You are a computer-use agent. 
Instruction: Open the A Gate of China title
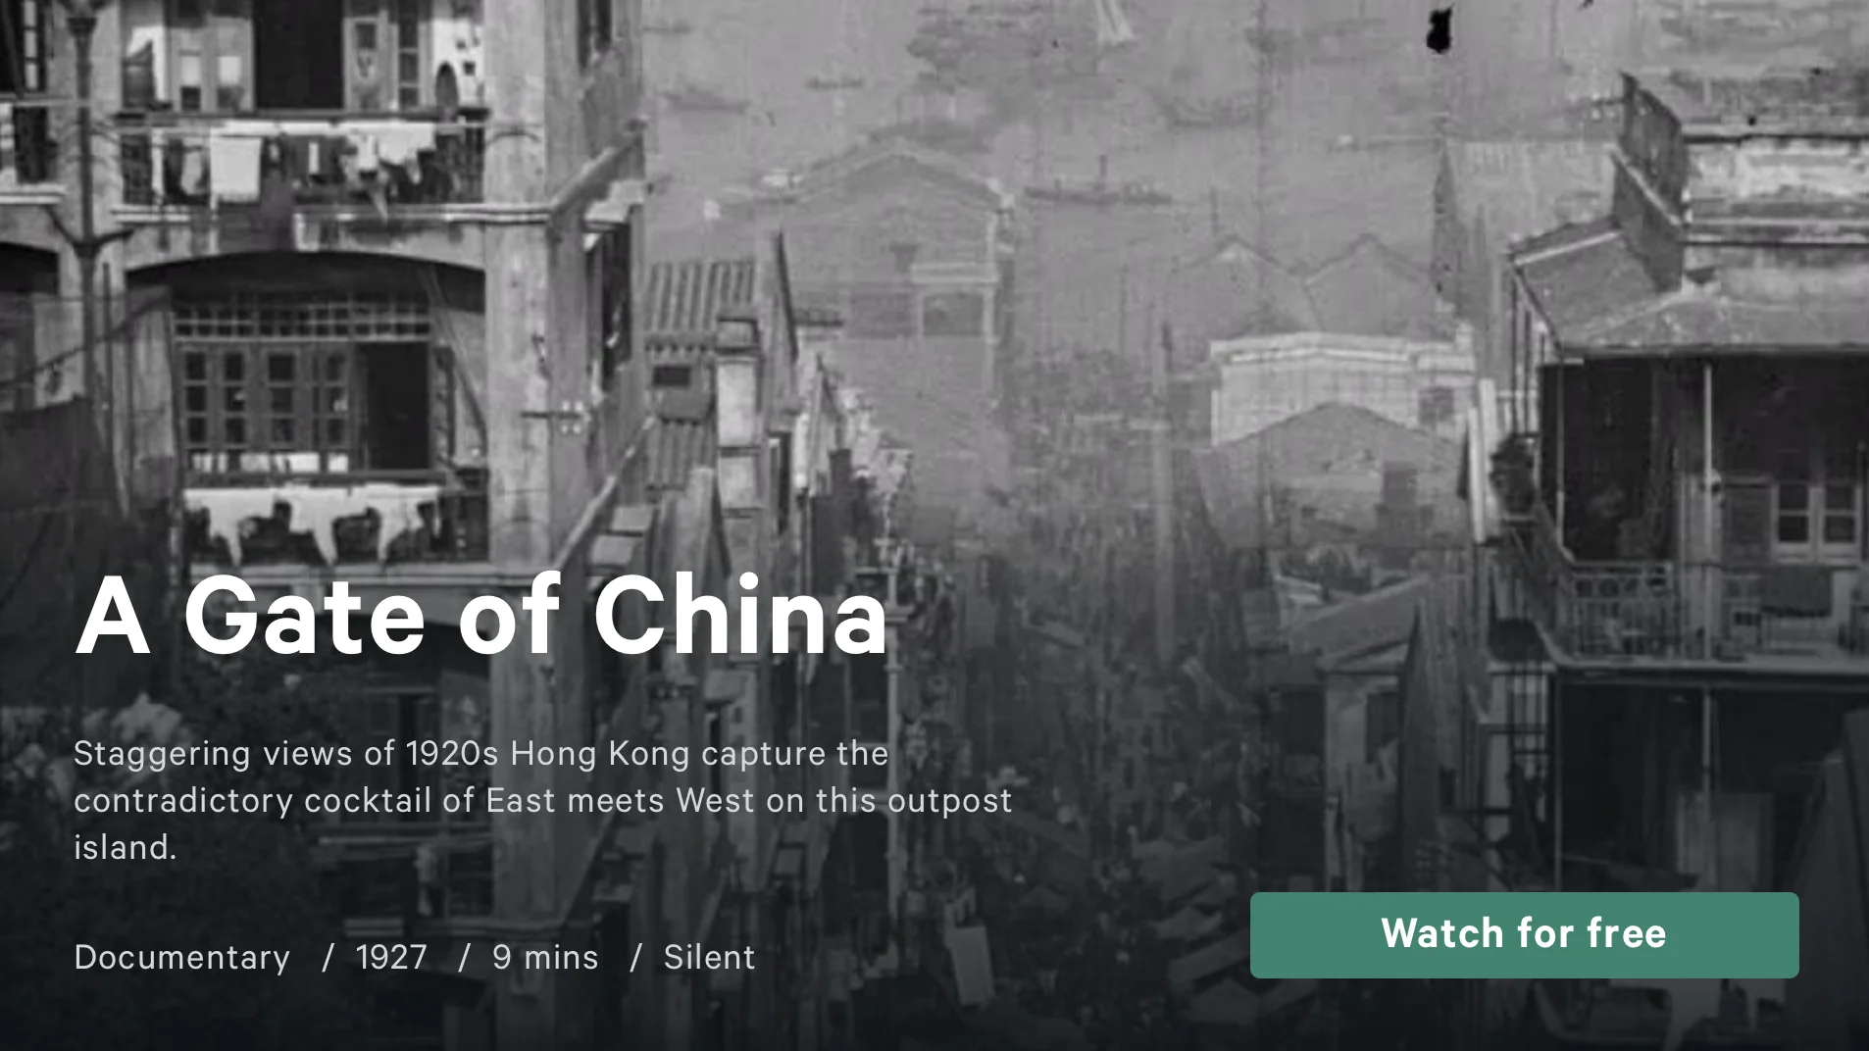pyautogui.click(x=481, y=617)
